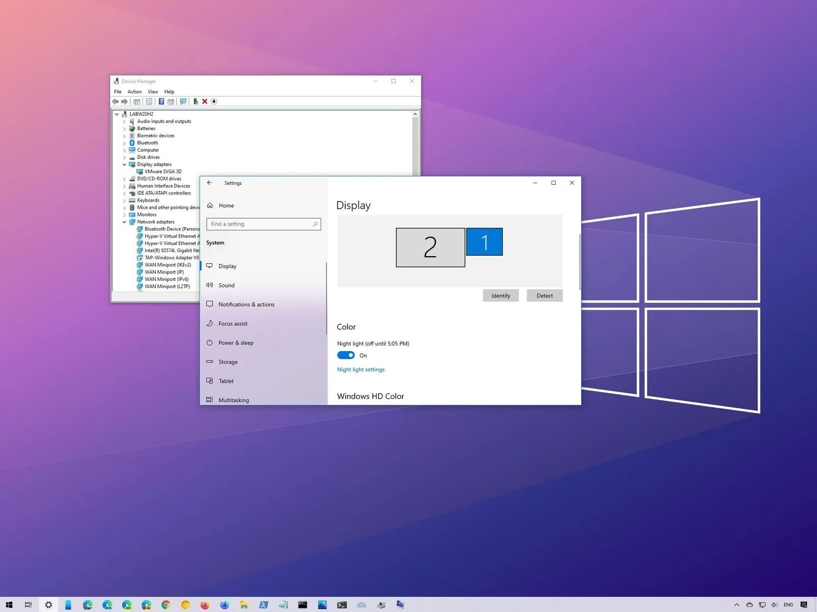The image size is (817, 612).
Task: Expand the Keyboards node
Action: coord(124,201)
